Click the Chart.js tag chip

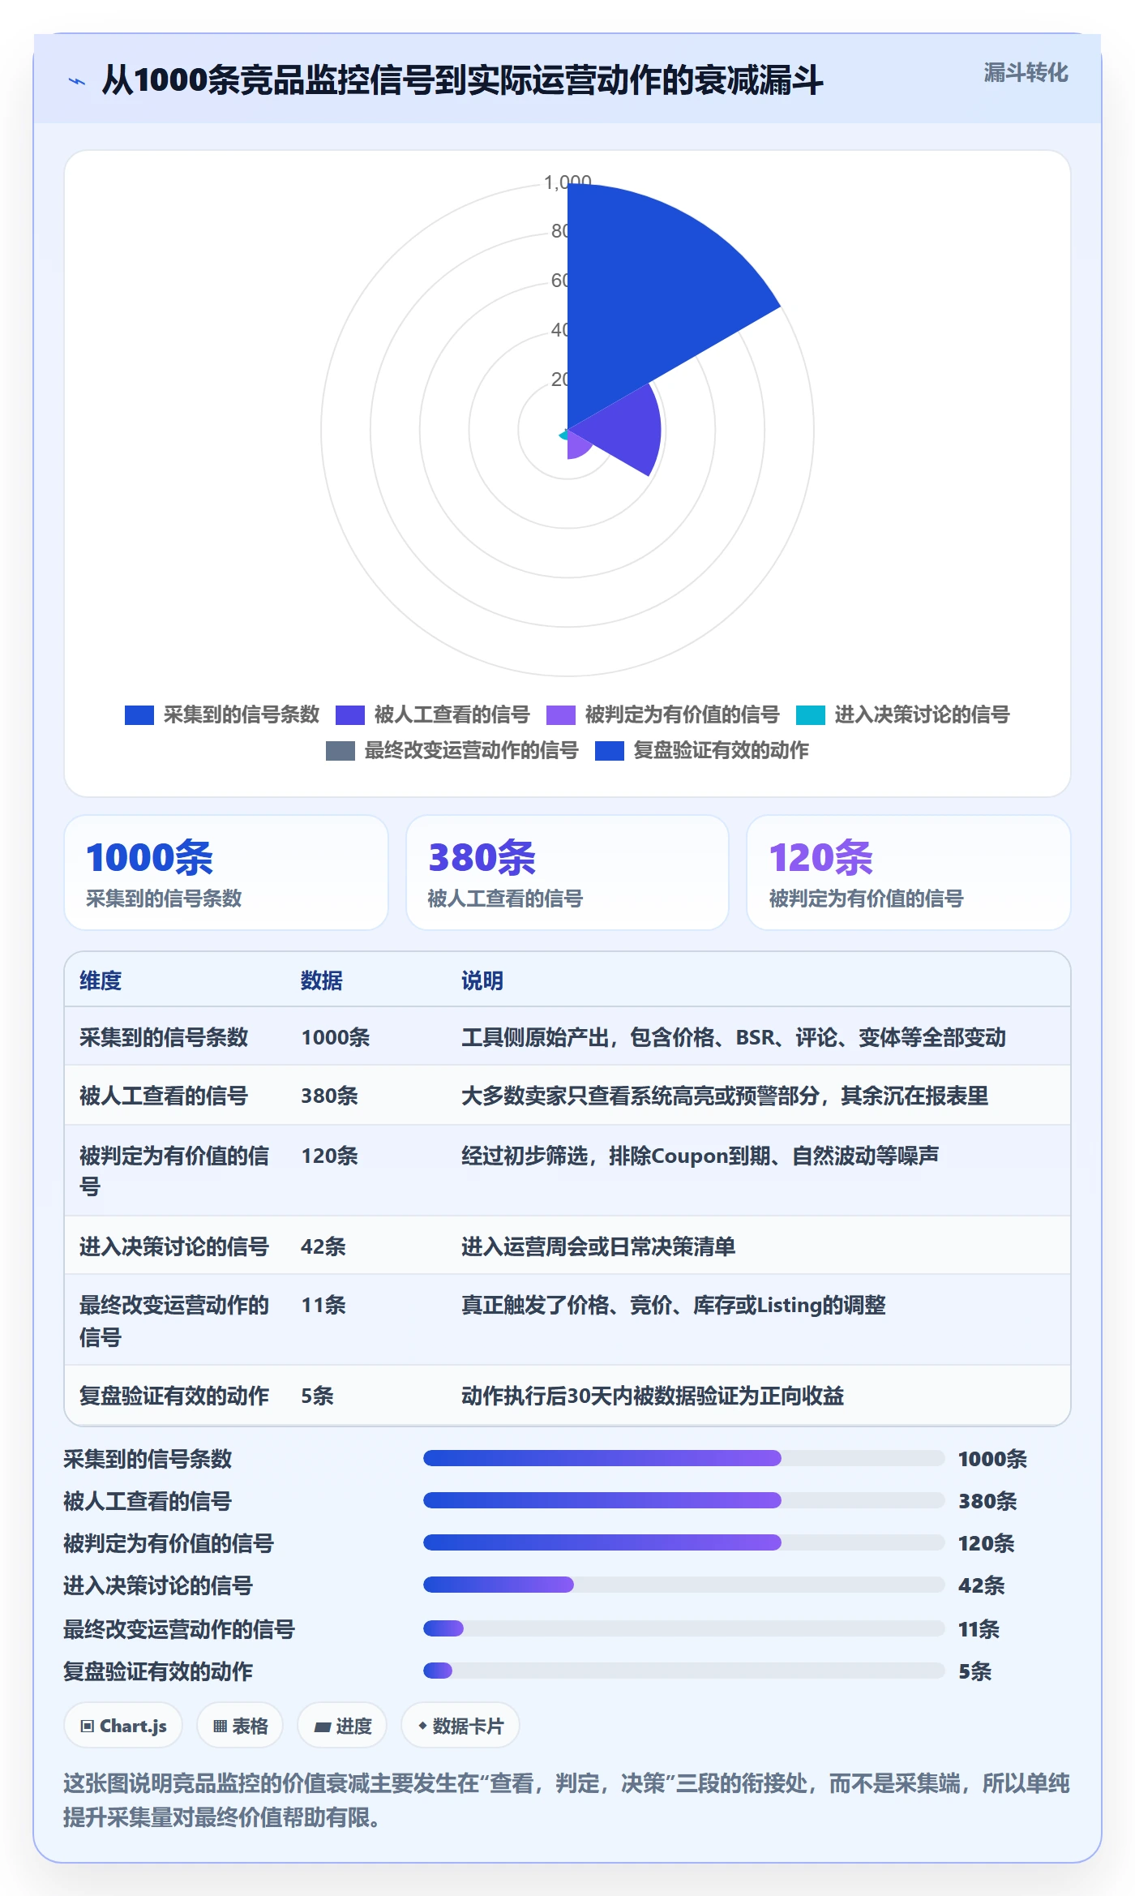123,1726
